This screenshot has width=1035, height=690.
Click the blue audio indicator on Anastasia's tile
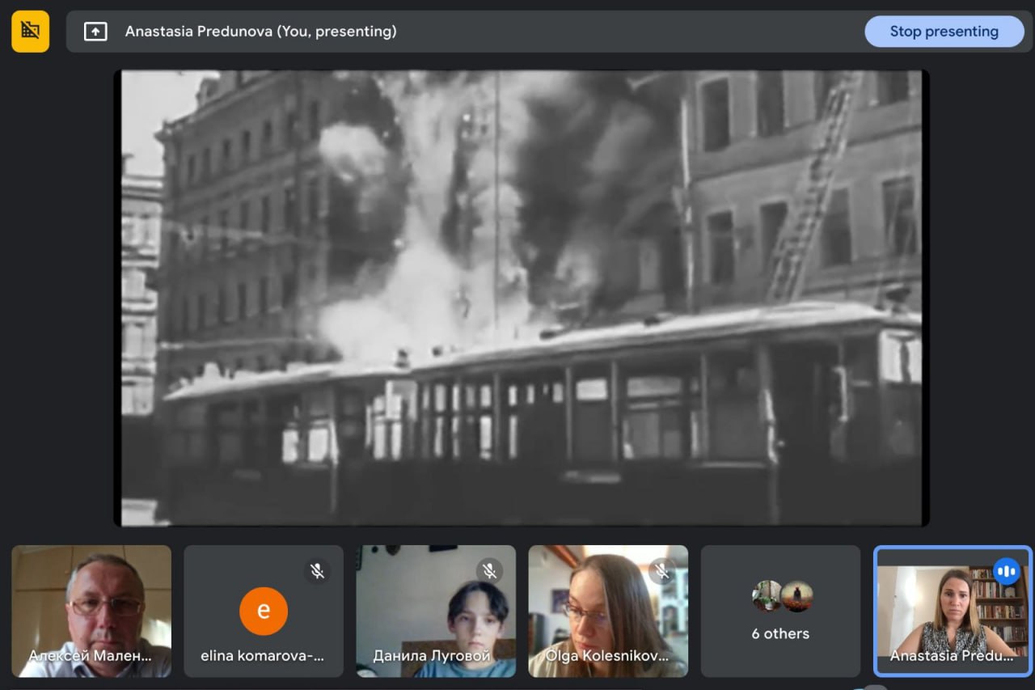[x=1006, y=572]
